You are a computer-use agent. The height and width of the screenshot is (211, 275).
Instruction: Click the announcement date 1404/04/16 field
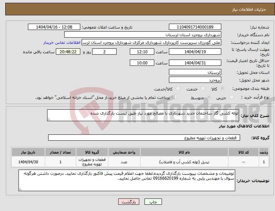tap(54, 27)
